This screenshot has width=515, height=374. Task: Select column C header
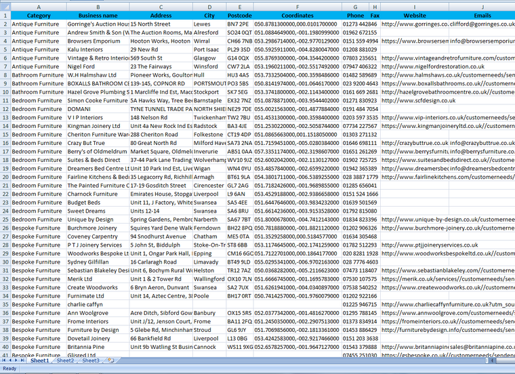tap(161, 7)
